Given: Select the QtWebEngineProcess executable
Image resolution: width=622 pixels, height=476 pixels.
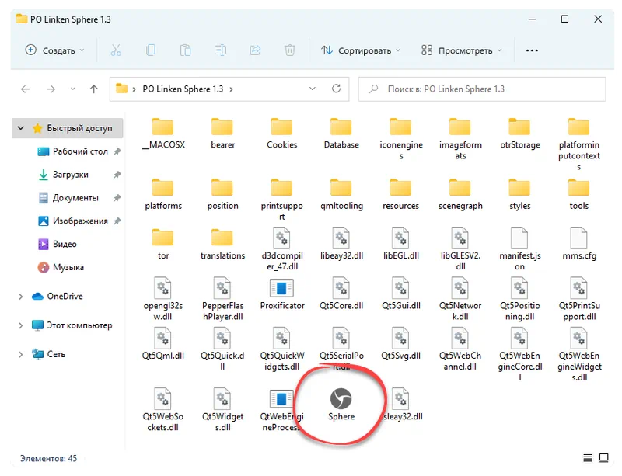Looking at the screenshot, I should click(282, 410).
